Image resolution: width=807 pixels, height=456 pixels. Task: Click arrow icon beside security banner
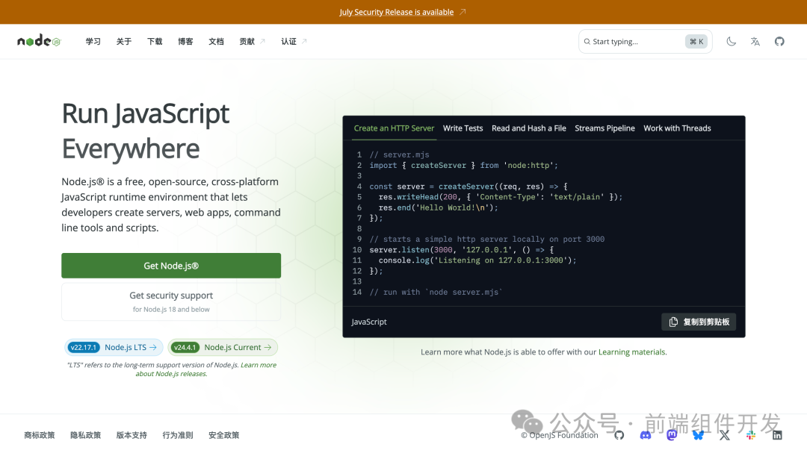[463, 11]
